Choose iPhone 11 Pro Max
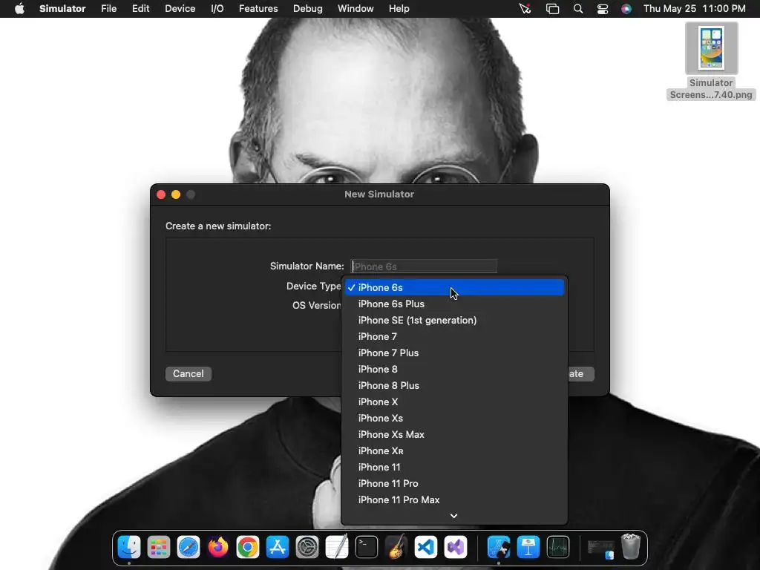Image resolution: width=760 pixels, height=570 pixels. [454, 499]
